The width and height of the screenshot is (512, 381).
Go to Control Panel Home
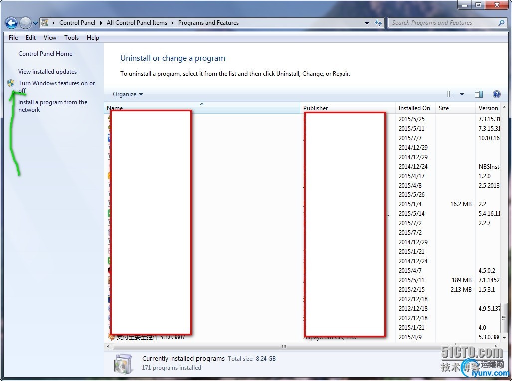pyautogui.click(x=45, y=53)
